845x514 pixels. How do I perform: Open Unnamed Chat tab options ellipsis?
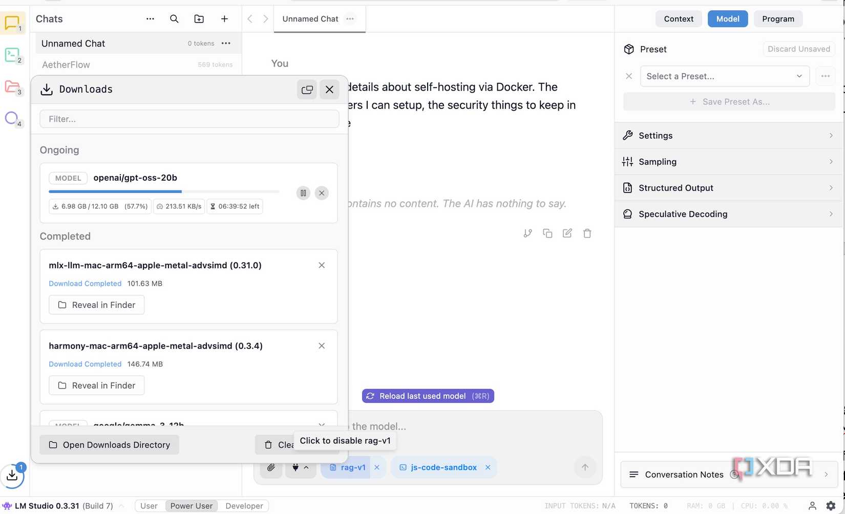350,19
